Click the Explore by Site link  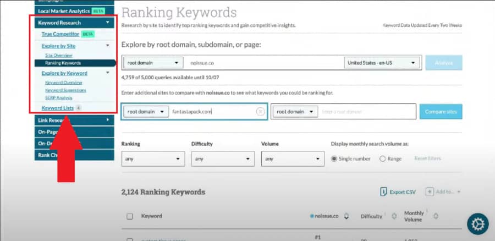58,46
